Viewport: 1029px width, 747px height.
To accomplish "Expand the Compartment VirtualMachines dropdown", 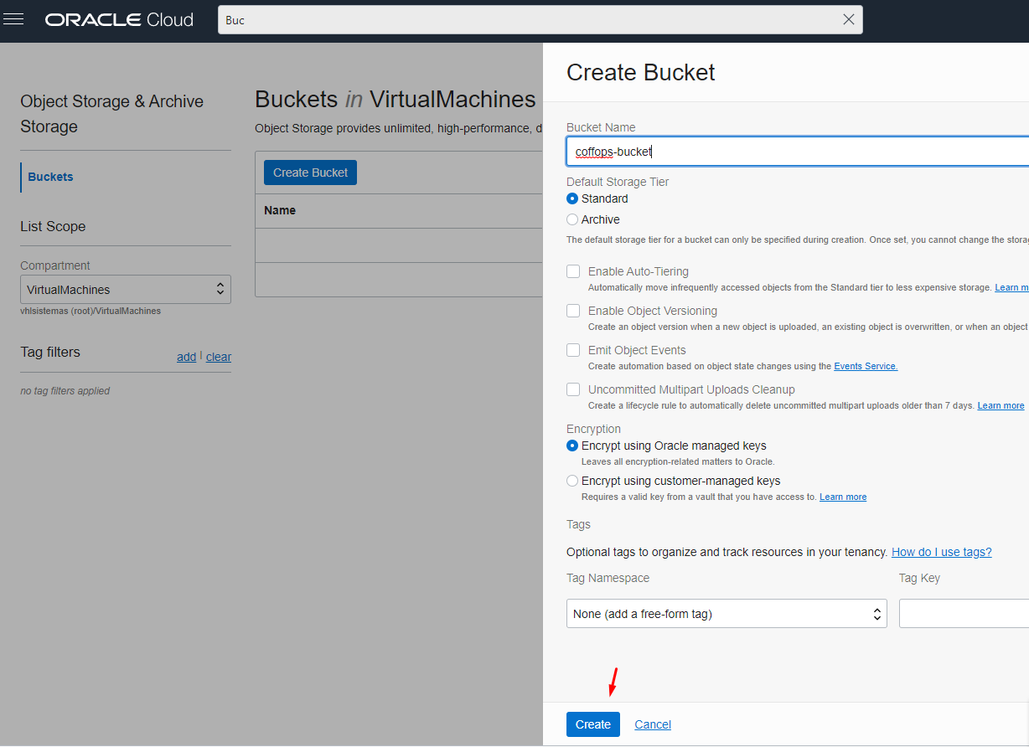I will pyautogui.click(x=125, y=290).
